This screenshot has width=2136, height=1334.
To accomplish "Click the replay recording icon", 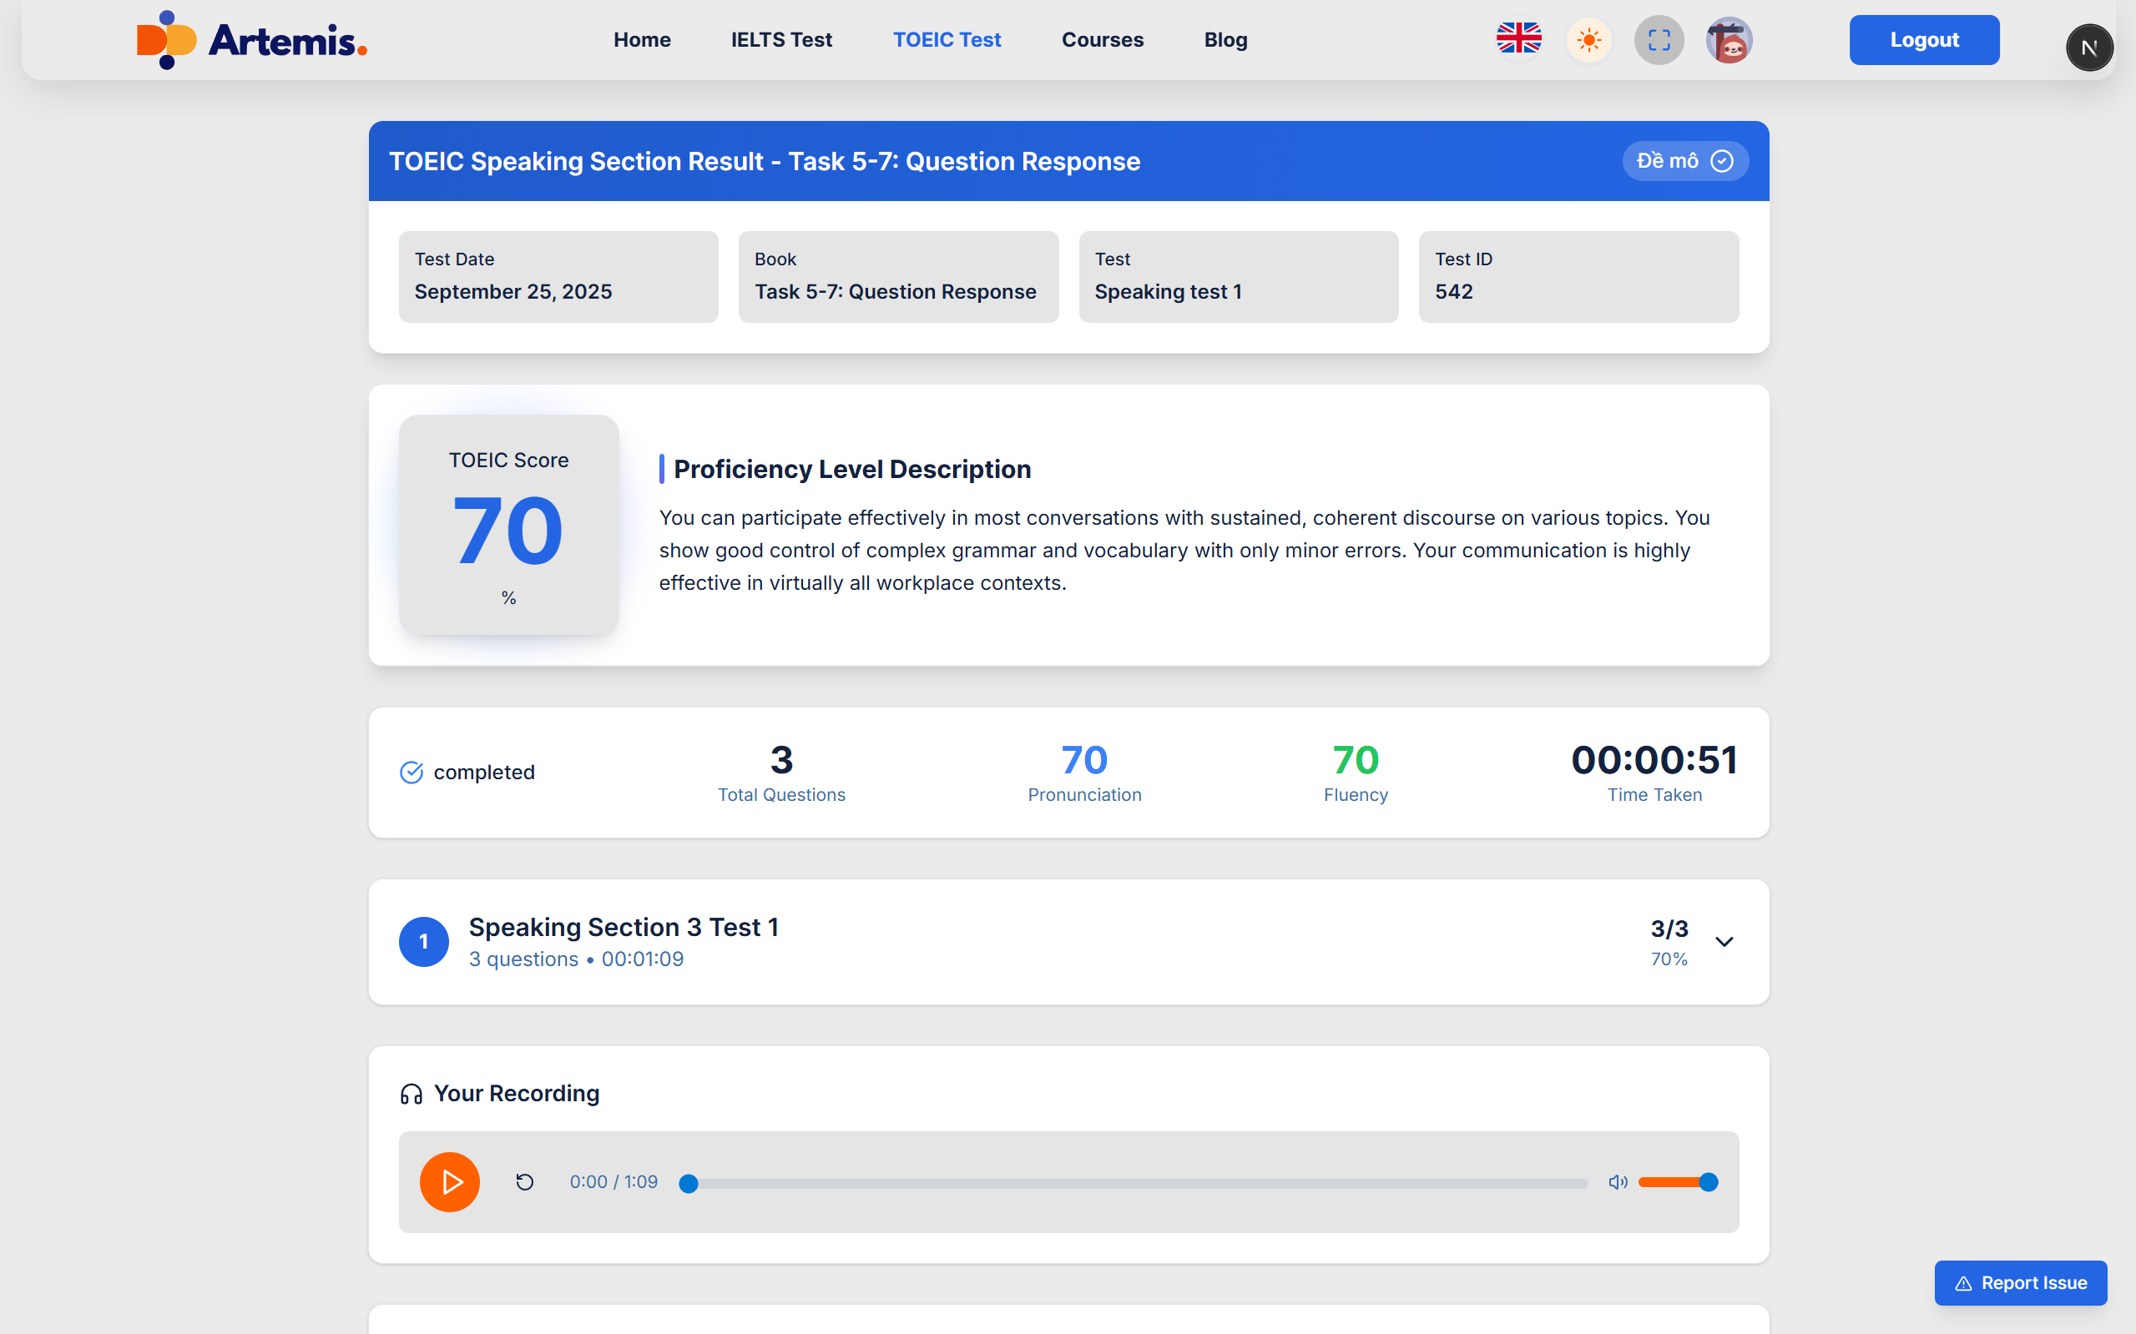I will [x=524, y=1181].
